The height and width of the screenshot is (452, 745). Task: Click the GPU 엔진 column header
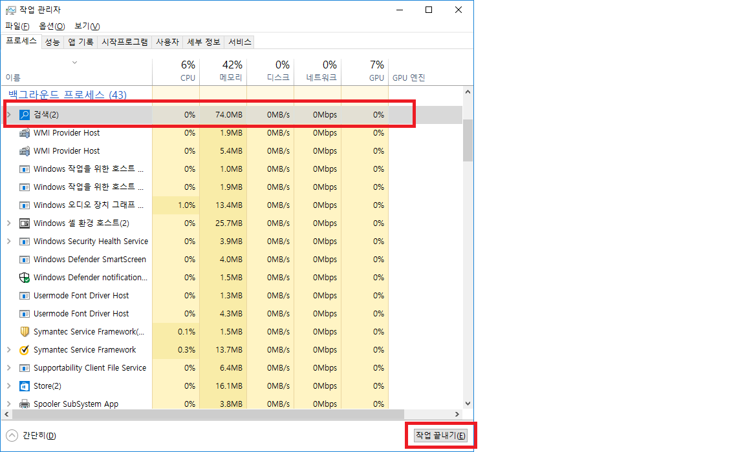[x=409, y=77]
